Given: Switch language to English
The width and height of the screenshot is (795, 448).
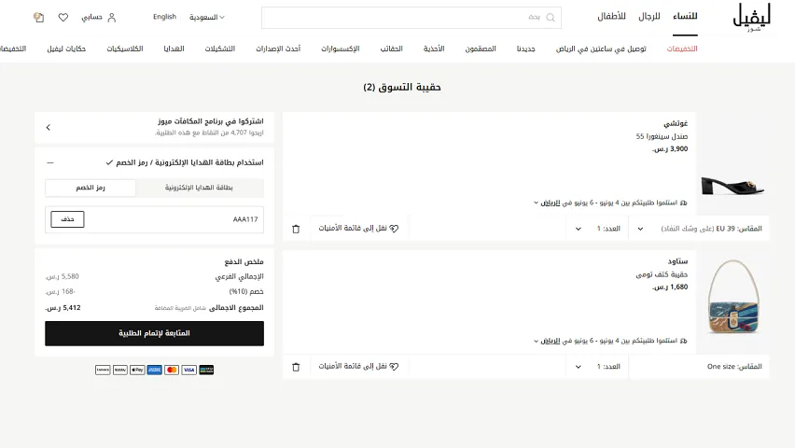Looking at the screenshot, I should 165,17.
